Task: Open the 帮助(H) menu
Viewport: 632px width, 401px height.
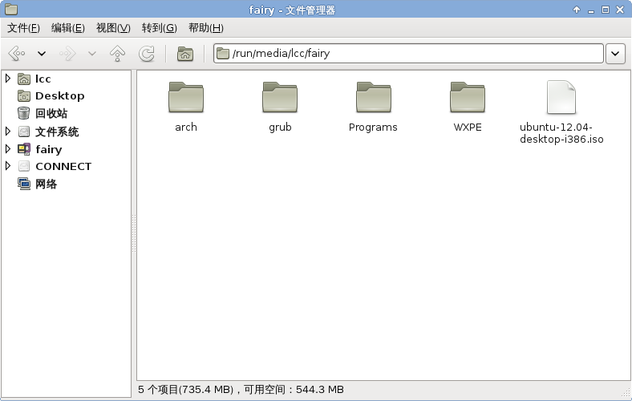Action: tap(206, 28)
